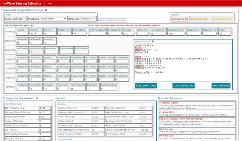Open the Help menu
This screenshot has height=141, width=242.
click(x=50, y=3)
